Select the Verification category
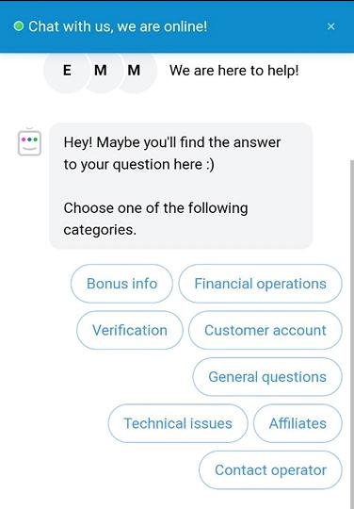 pos(130,330)
